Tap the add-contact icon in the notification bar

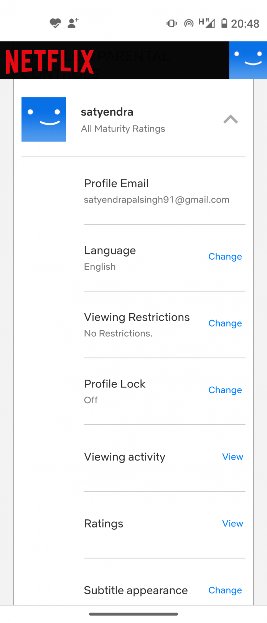click(x=73, y=23)
